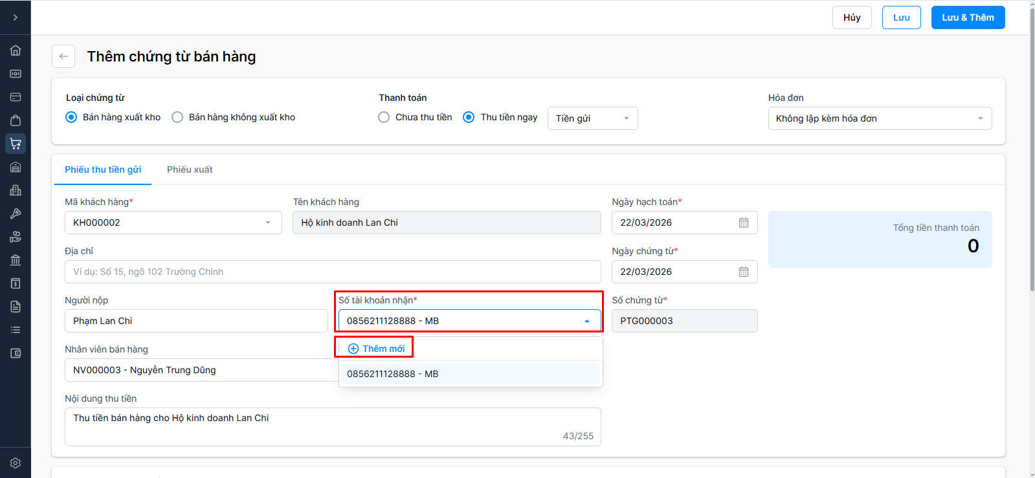Expand the Hóa đơn dropdown
1035x478 pixels.
880,118
